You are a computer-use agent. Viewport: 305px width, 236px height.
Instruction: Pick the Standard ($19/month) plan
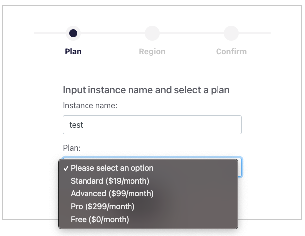click(x=148, y=181)
